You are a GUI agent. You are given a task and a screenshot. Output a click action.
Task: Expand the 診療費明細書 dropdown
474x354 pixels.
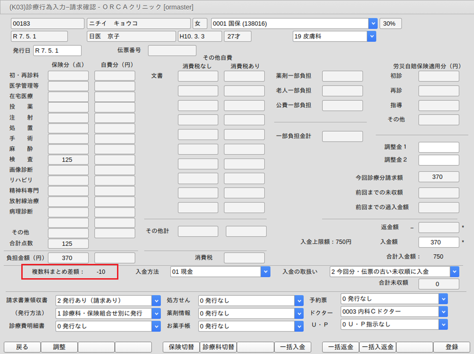[156, 326]
